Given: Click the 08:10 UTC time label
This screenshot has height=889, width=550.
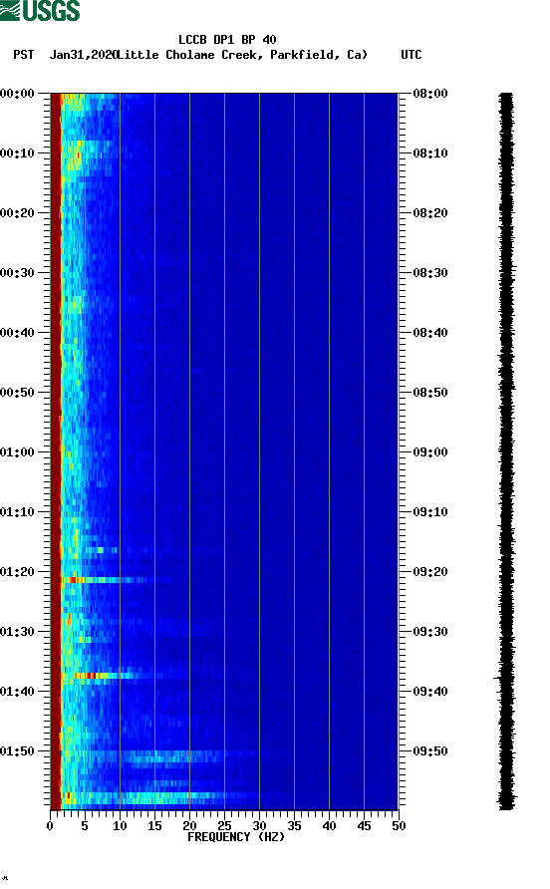Looking at the screenshot, I should [x=430, y=153].
